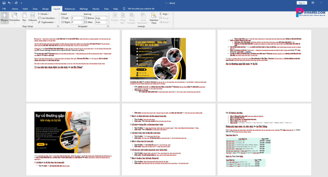Open the page Size options
The height and width of the screenshot is (177, 328).
pyautogui.click(x=24, y=17)
